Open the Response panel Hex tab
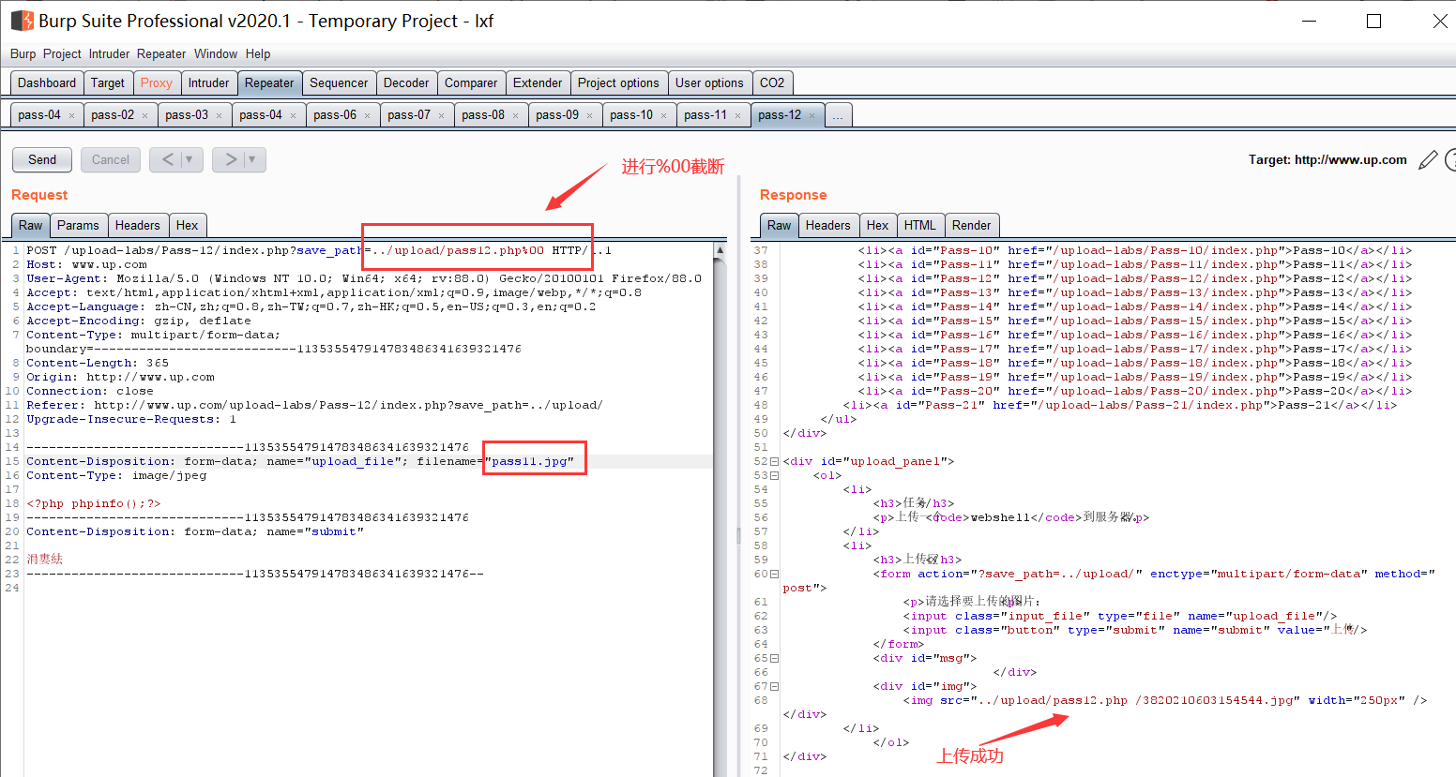The image size is (1456, 777). 878,225
